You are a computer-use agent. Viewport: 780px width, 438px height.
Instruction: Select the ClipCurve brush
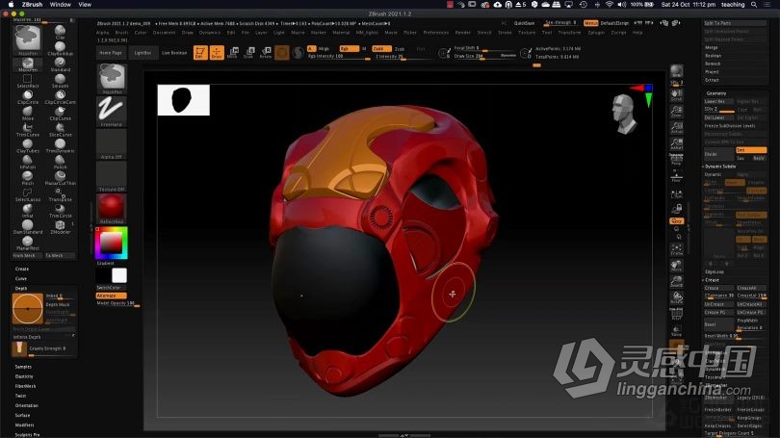[61, 113]
